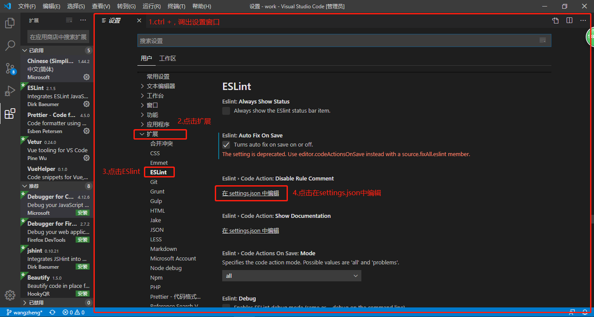The height and width of the screenshot is (317, 594).
Task: Enable Always Show Status checkbox
Action: click(x=226, y=111)
